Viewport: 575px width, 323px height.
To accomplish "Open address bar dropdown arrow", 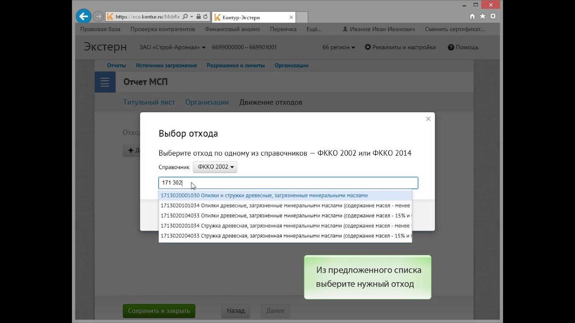I will tap(191, 17).
